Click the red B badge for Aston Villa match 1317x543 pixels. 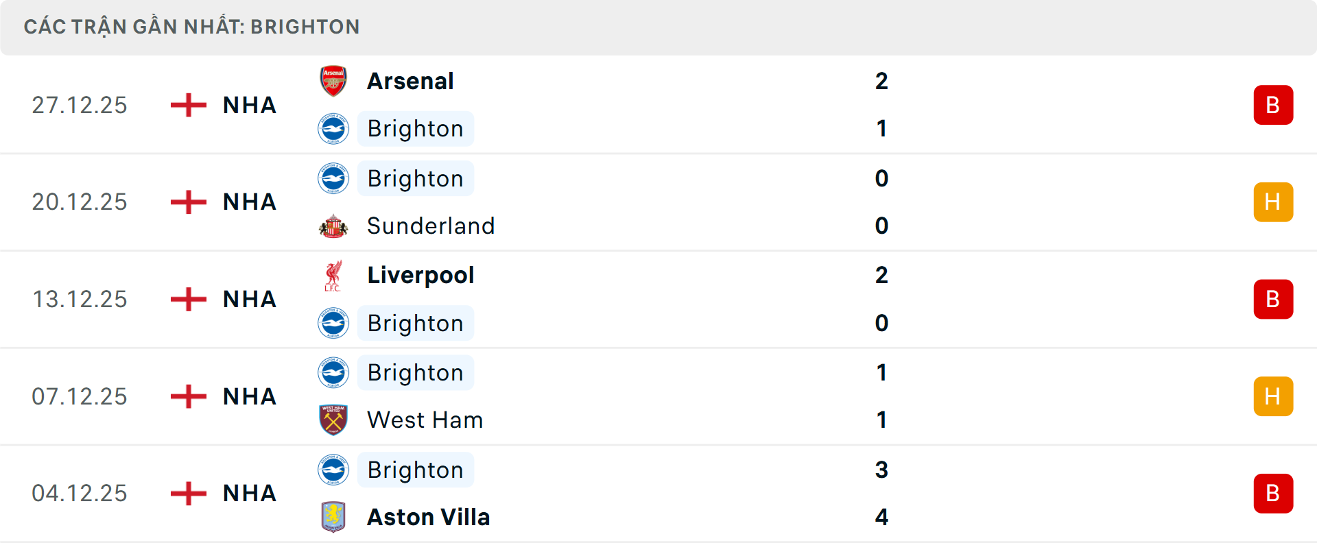(1273, 494)
